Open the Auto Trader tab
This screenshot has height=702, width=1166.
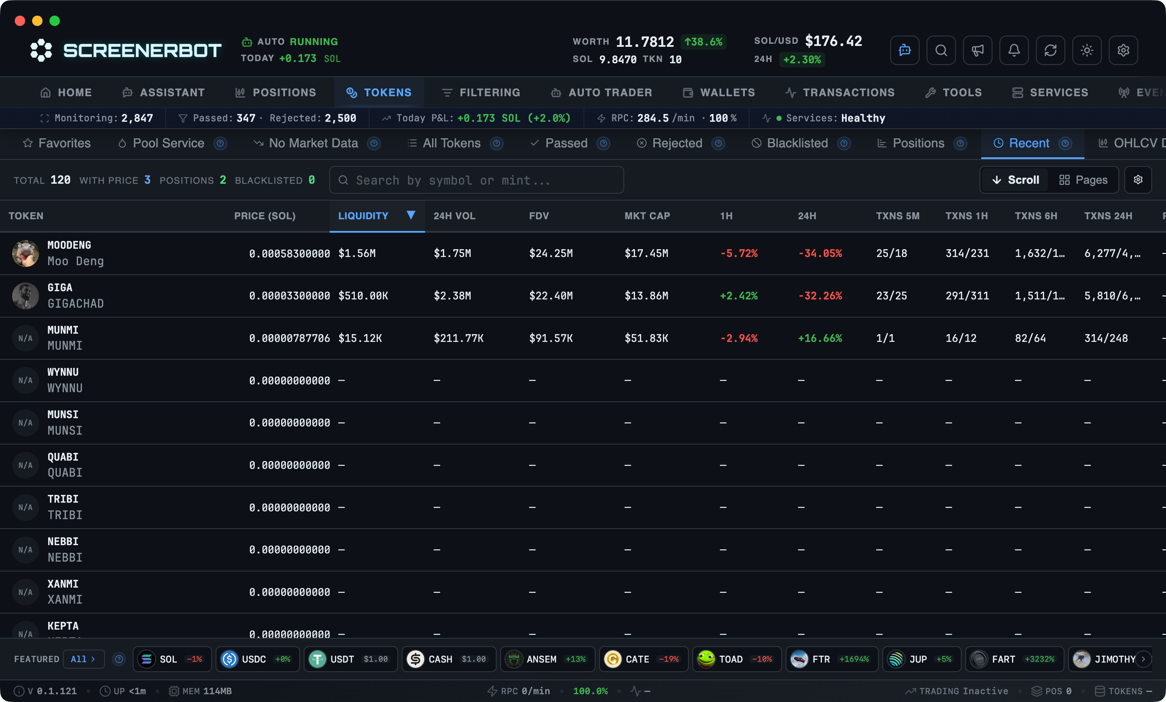[602, 93]
